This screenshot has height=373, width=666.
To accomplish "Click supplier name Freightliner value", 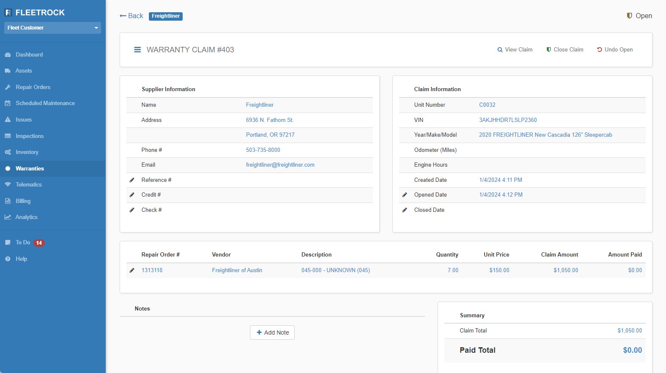I will point(260,105).
